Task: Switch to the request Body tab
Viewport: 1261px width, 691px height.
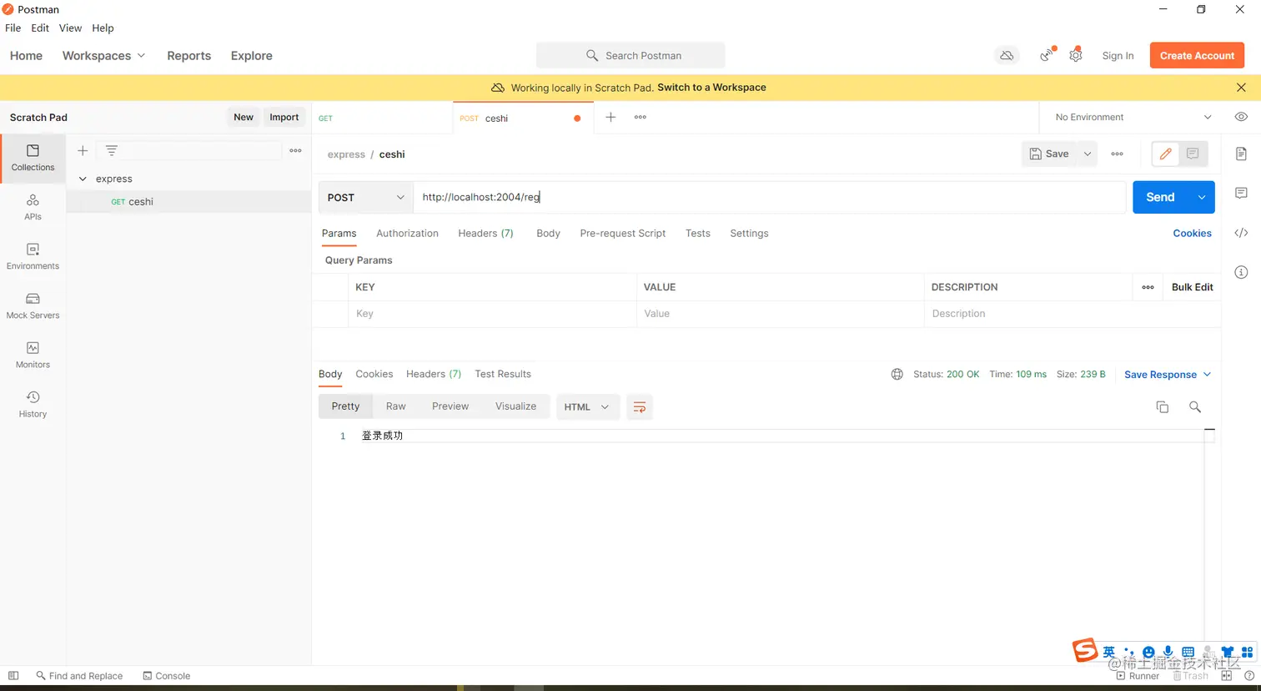Action: point(548,234)
